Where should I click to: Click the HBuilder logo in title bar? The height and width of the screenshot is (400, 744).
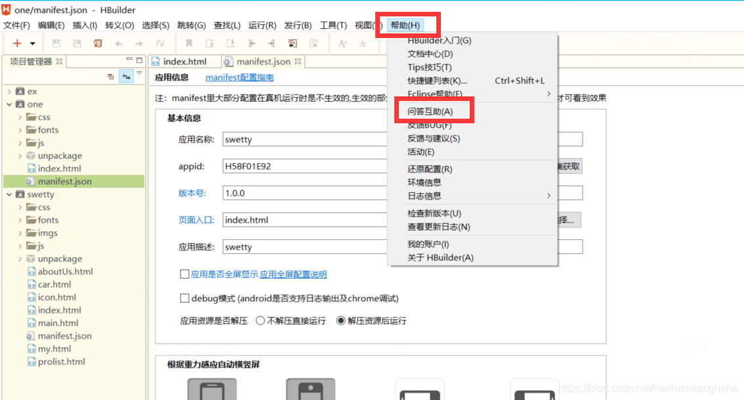[x=6, y=9]
